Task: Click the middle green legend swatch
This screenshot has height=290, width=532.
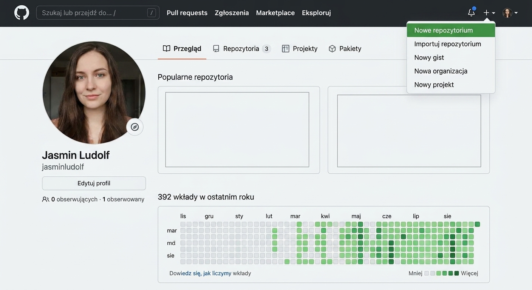Action: point(445,273)
